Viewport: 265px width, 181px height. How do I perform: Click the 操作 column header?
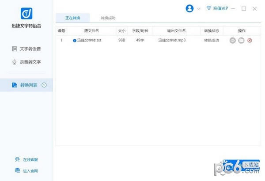click(242, 30)
